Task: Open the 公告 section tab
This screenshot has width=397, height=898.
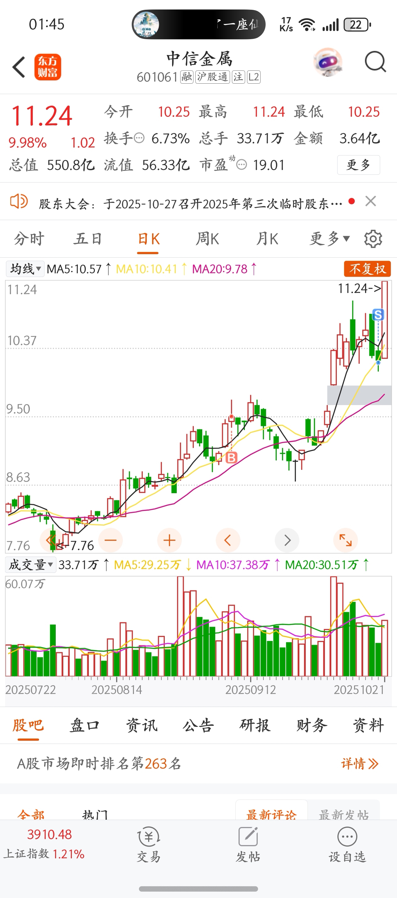Action: 198,726
